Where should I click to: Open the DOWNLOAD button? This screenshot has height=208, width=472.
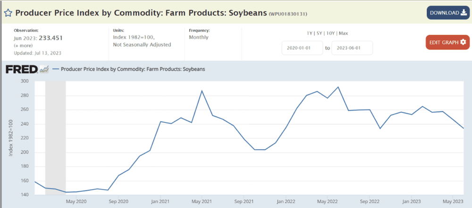point(448,13)
